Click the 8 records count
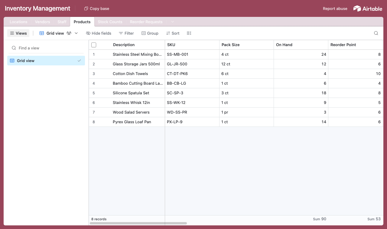This screenshot has height=229, width=387. click(99, 219)
